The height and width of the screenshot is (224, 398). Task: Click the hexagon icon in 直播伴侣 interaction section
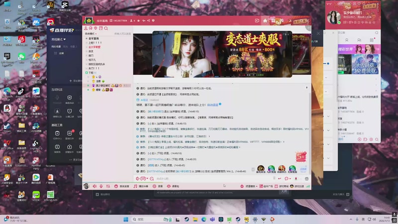(70, 98)
